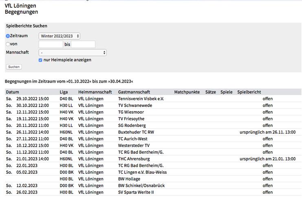Open 'offen' report for Westersteder TV match
Screen dimensions: 302x201
click(267, 145)
